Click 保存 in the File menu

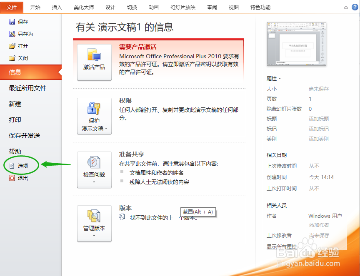click(23, 22)
